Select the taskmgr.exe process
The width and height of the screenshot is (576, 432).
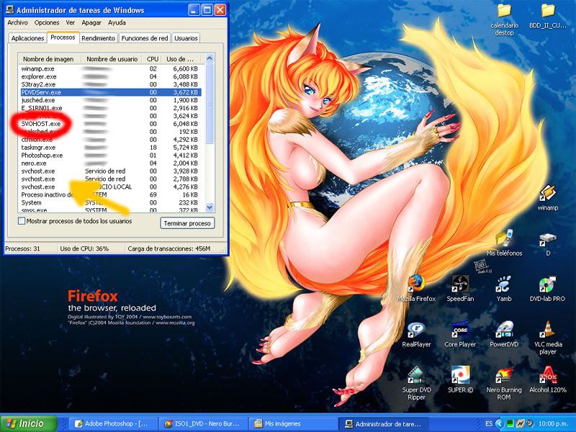pos(111,148)
